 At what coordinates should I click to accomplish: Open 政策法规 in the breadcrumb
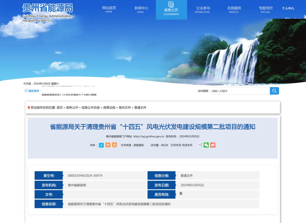coord(109,108)
